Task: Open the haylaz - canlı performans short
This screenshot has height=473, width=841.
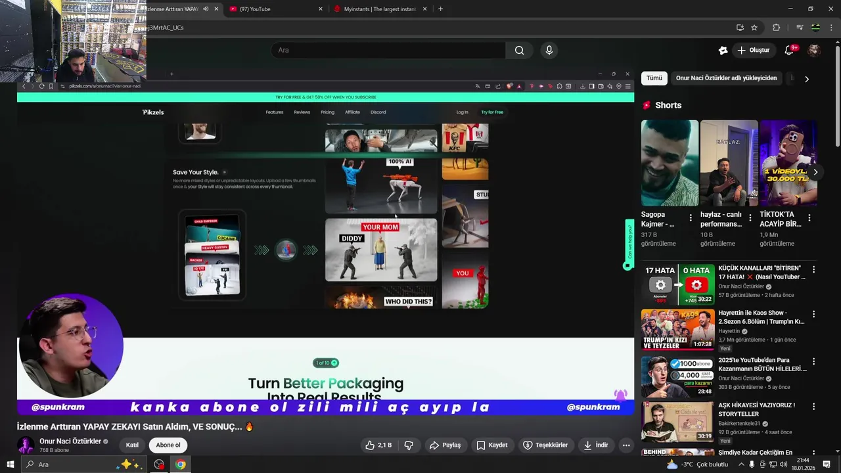Action: click(x=729, y=163)
